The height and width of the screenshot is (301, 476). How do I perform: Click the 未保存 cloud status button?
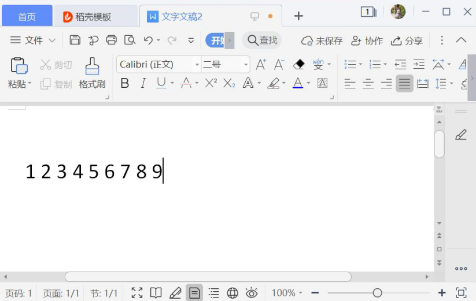click(x=322, y=40)
